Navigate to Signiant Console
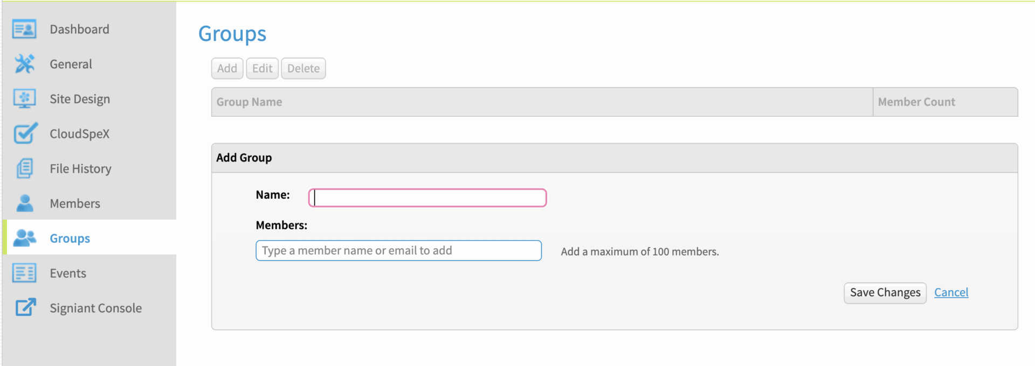 tap(95, 308)
